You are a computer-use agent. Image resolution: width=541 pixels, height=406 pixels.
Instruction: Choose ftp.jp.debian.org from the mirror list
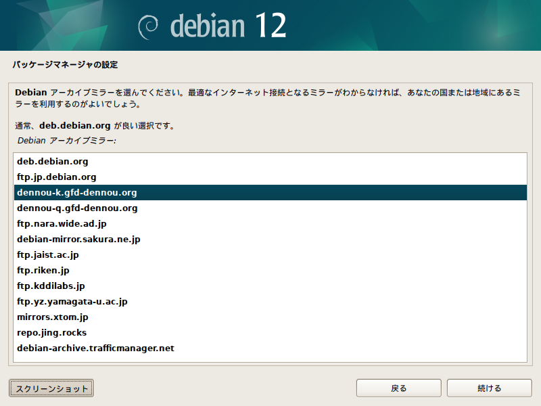point(270,177)
